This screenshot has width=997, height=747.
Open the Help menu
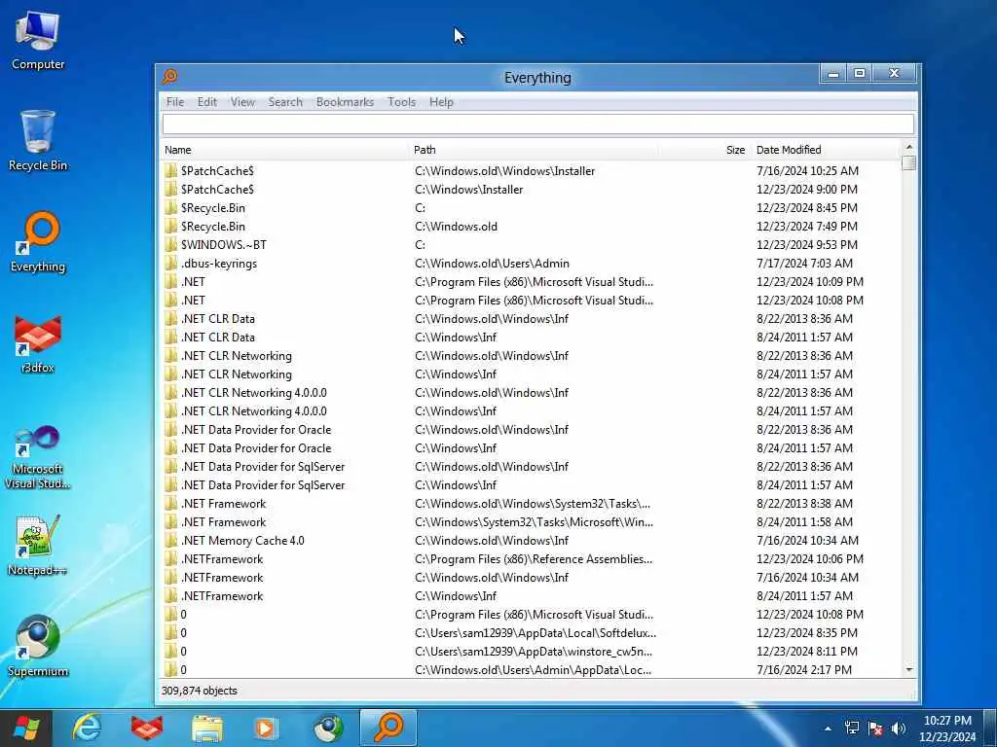point(441,101)
